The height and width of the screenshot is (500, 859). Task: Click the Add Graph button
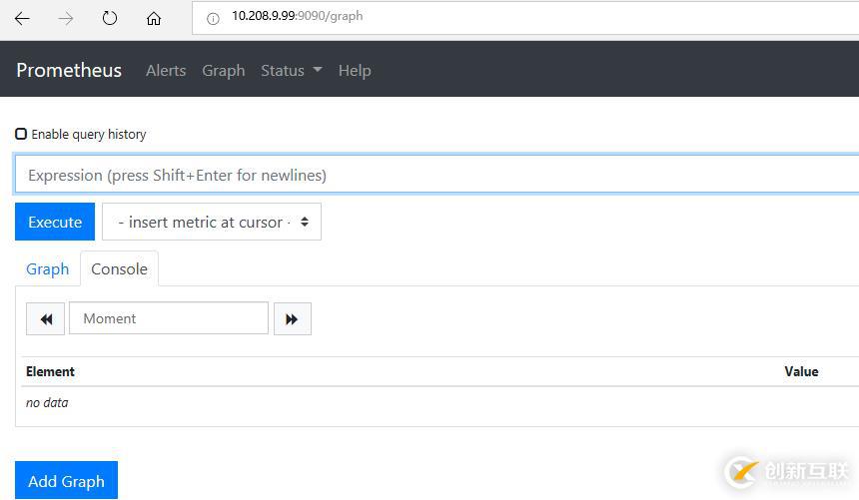(66, 480)
